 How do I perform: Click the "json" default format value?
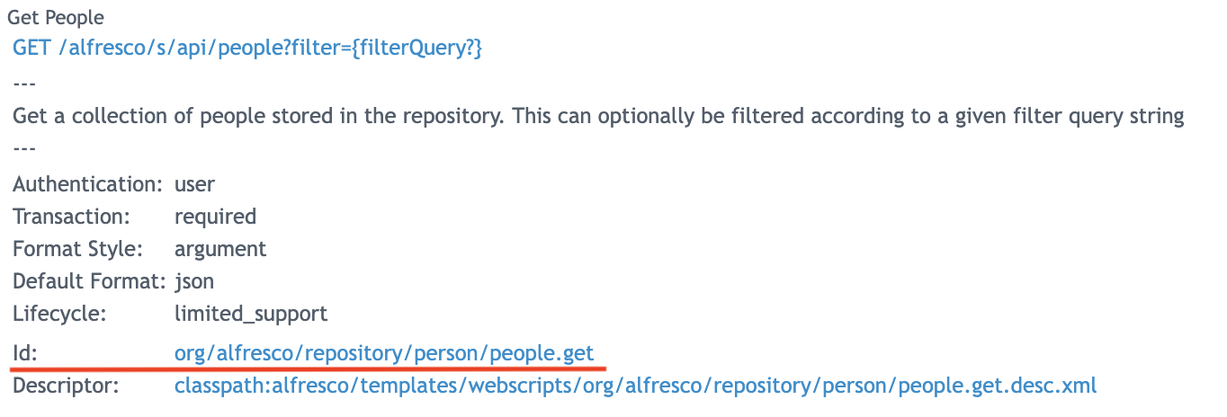194,282
